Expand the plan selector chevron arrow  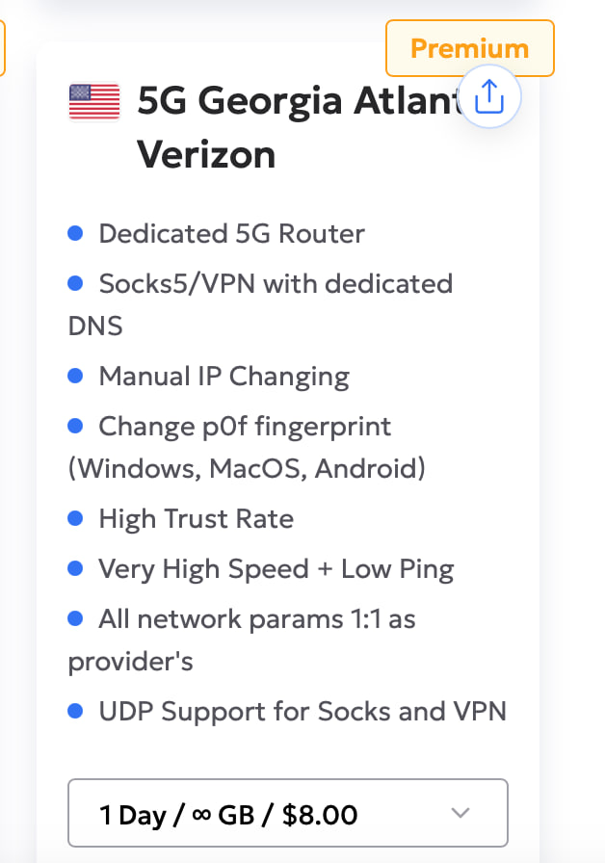coord(460,814)
